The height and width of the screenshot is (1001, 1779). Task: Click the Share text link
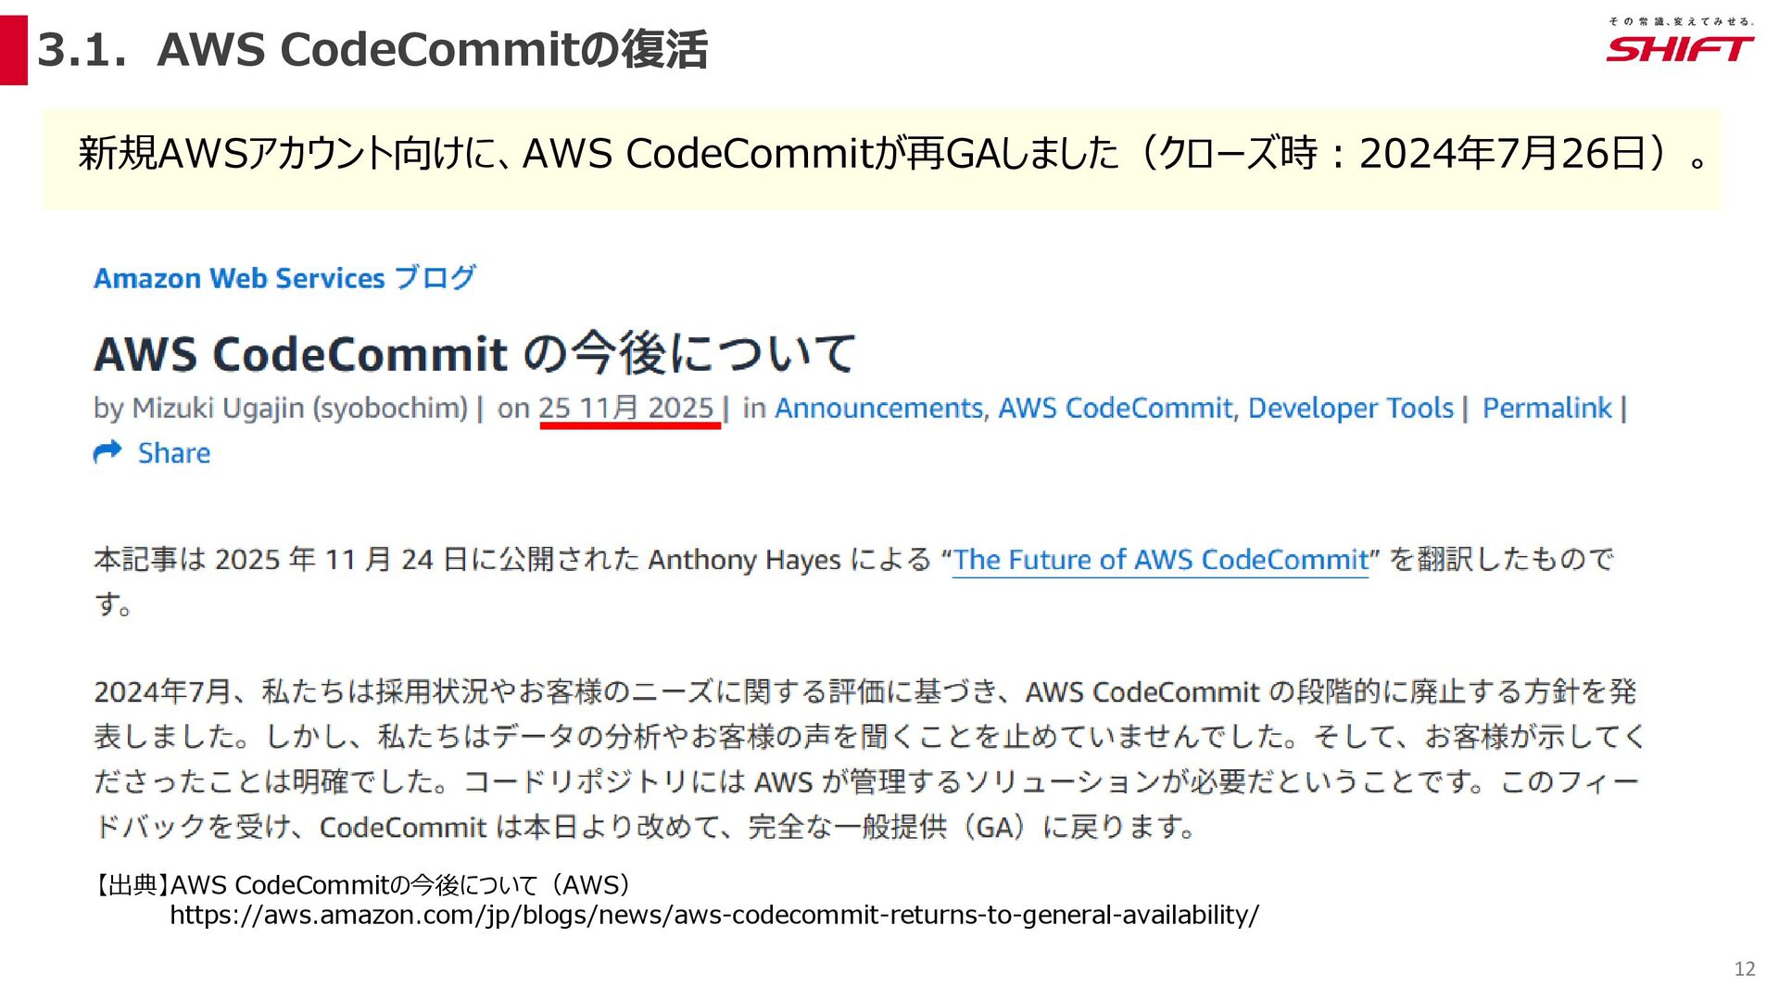[174, 453]
